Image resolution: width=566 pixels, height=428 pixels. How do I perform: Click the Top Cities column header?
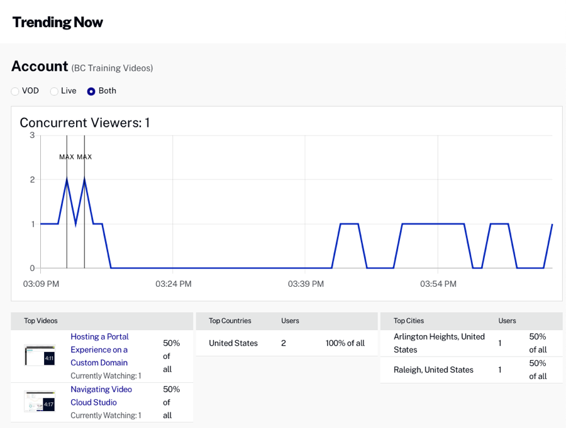point(408,321)
